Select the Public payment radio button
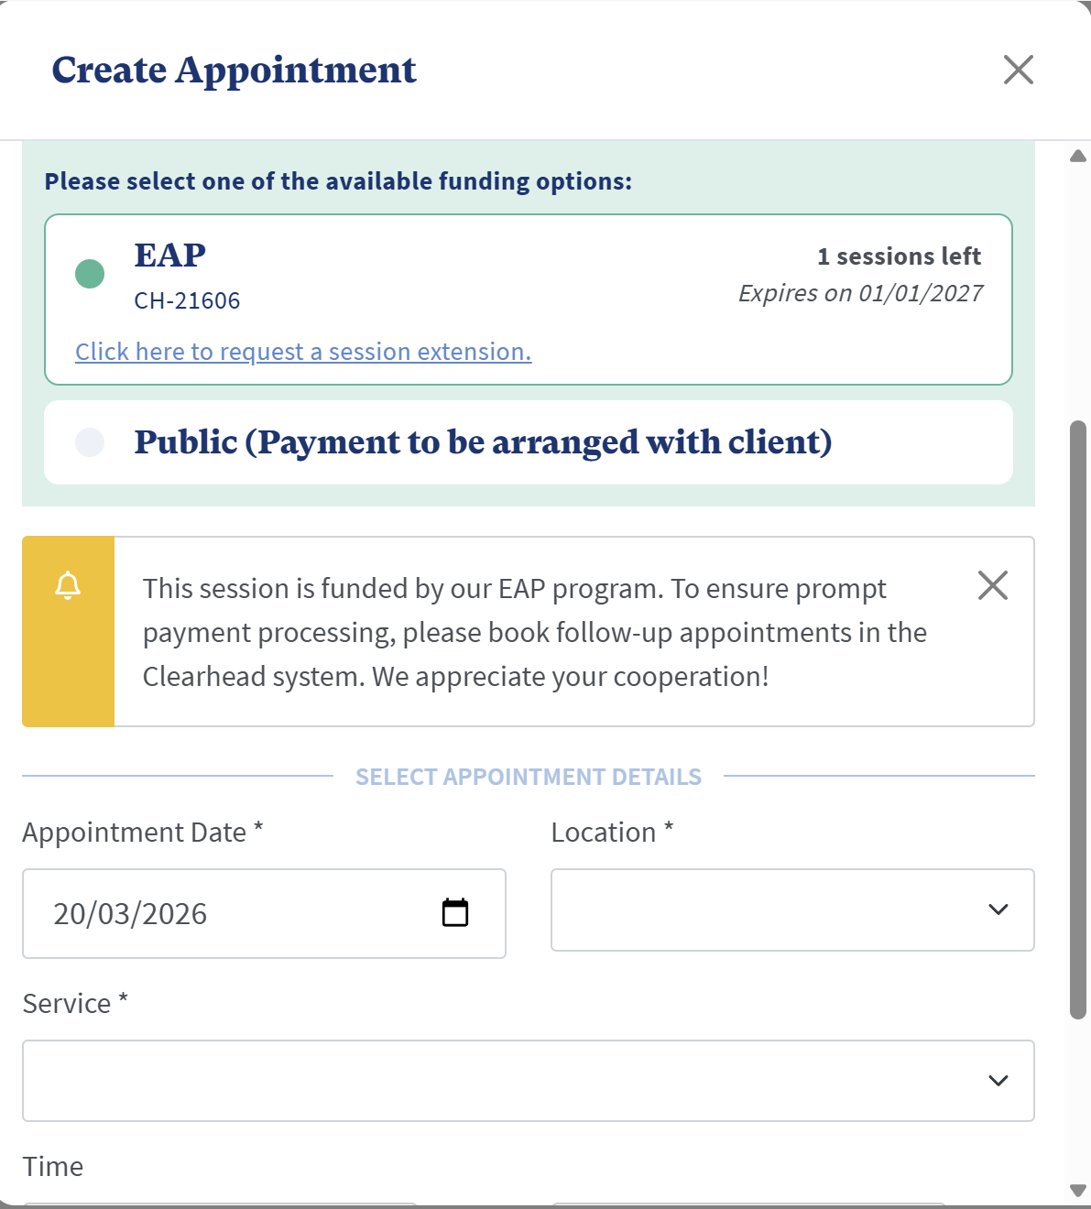The image size is (1091, 1209). [90, 442]
